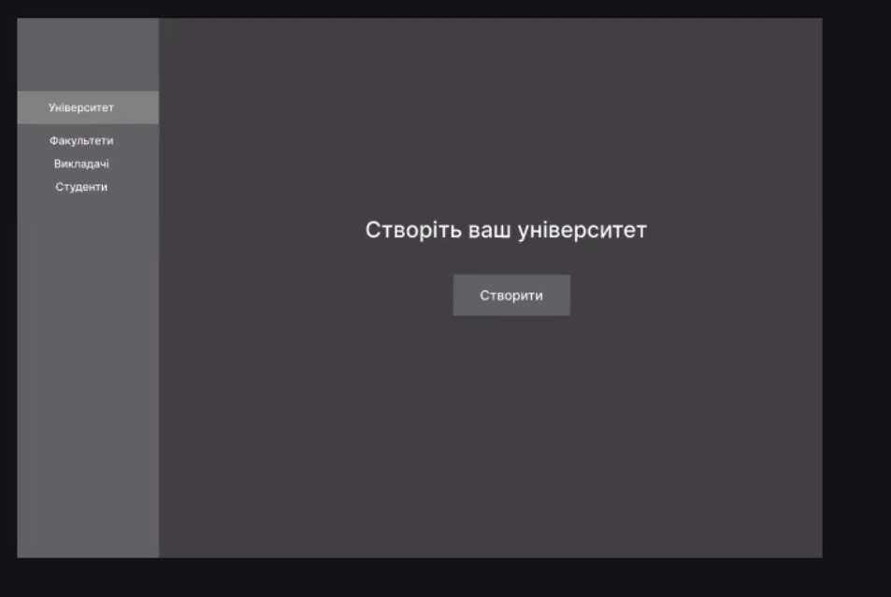Switch to the students page (Студенти)
Image resolution: width=891 pixels, height=597 pixels.
81,187
